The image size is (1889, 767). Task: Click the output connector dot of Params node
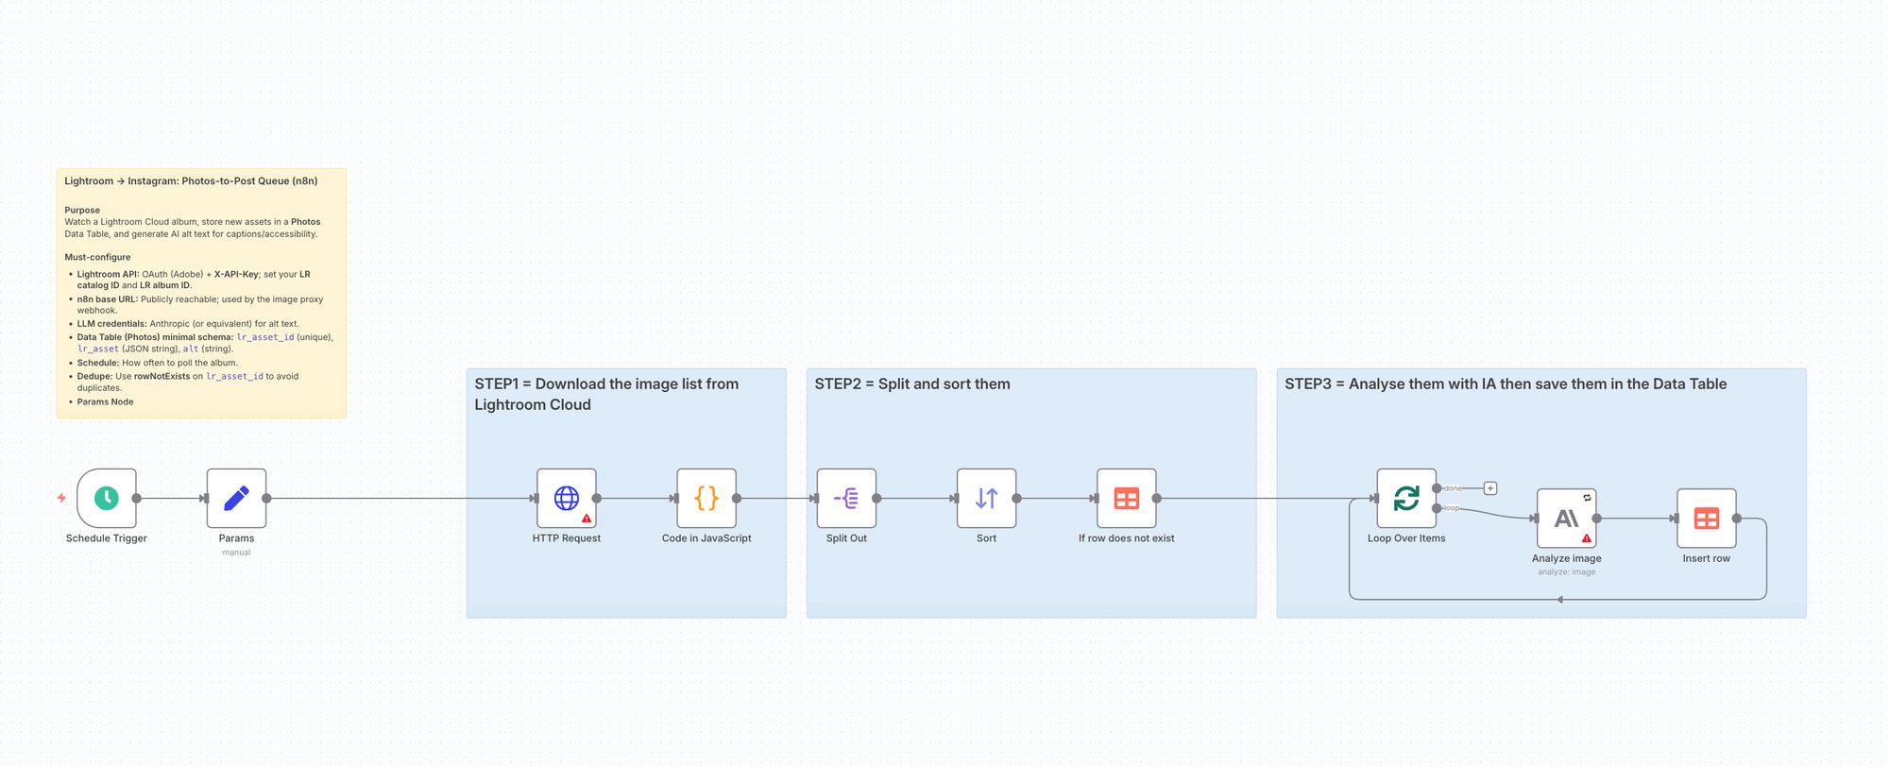(x=266, y=498)
